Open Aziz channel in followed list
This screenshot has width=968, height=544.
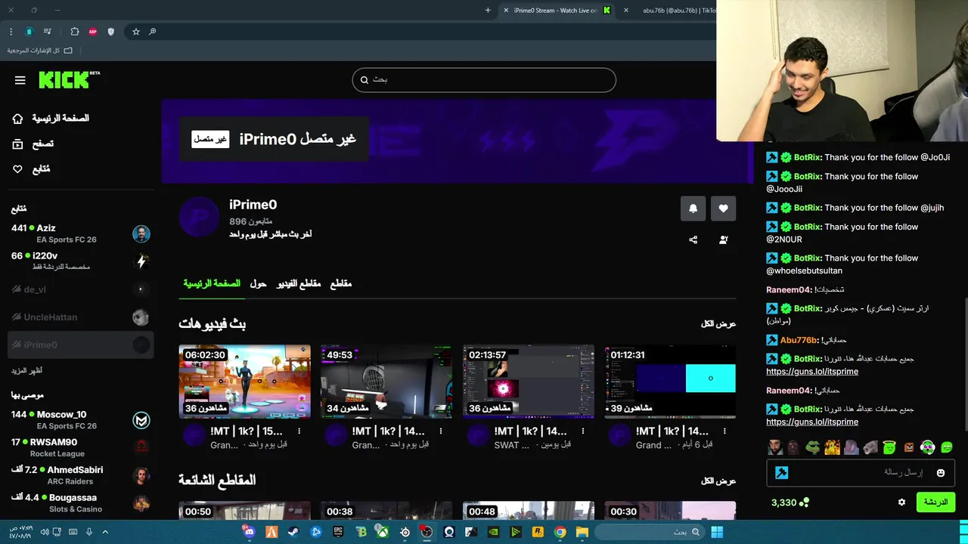[80, 233]
